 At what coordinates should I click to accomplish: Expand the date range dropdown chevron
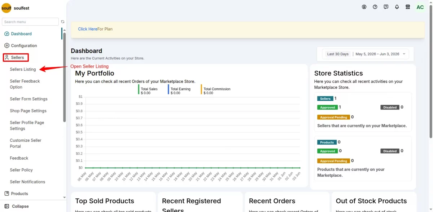pyautogui.click(x=404, y=54)
